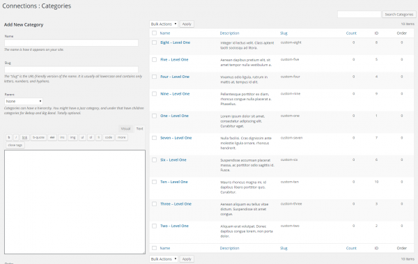Open the Five – Level One category link

(174, 60)
